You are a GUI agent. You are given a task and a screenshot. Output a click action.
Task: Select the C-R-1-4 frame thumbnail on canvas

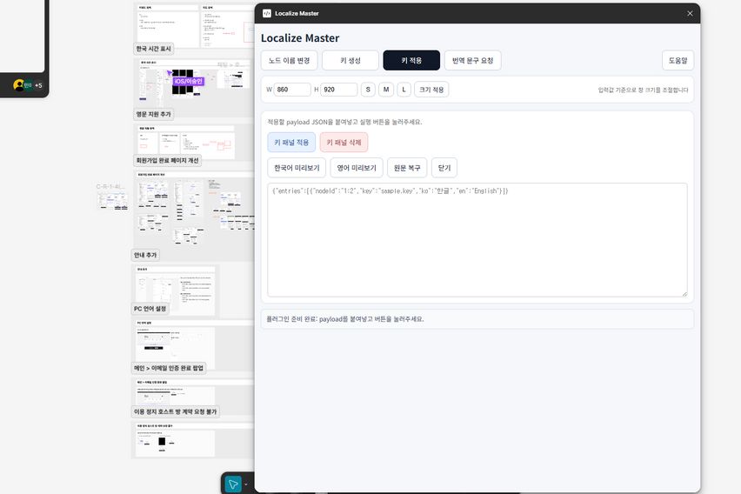(113, 201)
